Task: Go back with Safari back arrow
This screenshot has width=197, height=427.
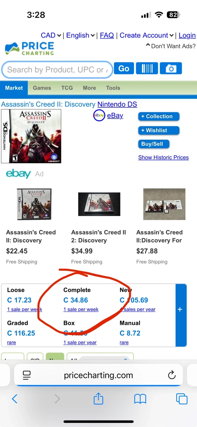Action: point(15,399)
